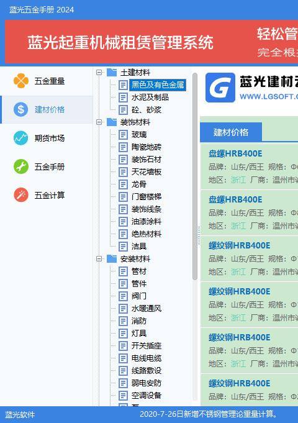
Task: Switch to the 建材价格 tab
Action: pyautogui.click(x=231, y=132)
